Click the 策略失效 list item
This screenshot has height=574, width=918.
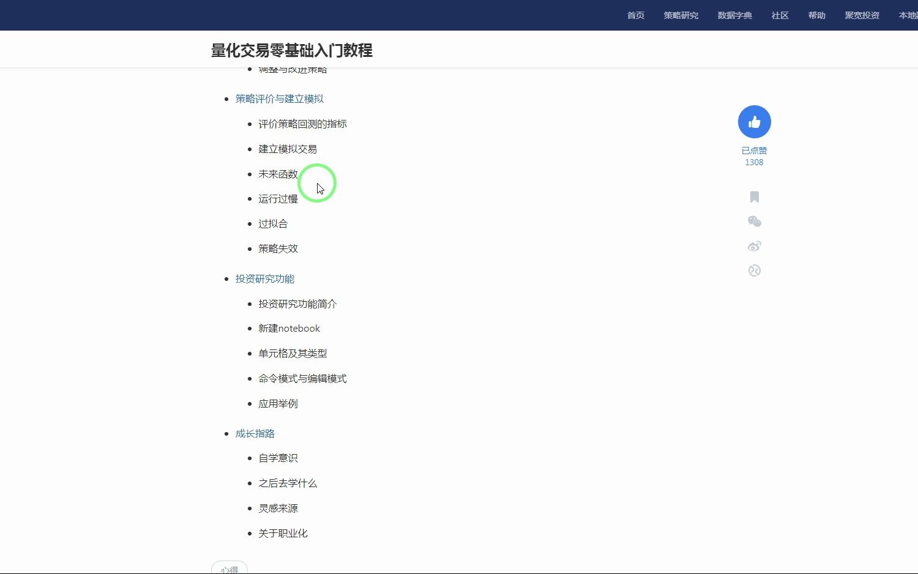[278, 248]
